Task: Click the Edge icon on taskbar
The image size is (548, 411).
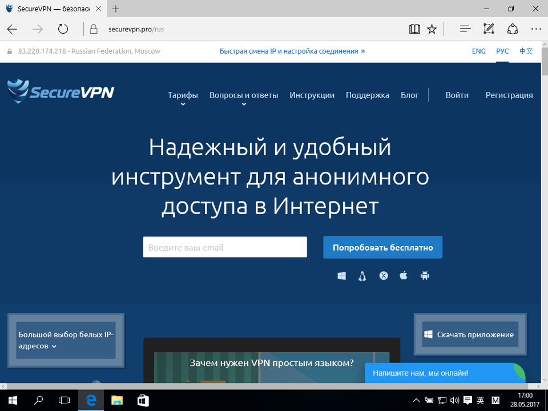Action: pos(91,401)
